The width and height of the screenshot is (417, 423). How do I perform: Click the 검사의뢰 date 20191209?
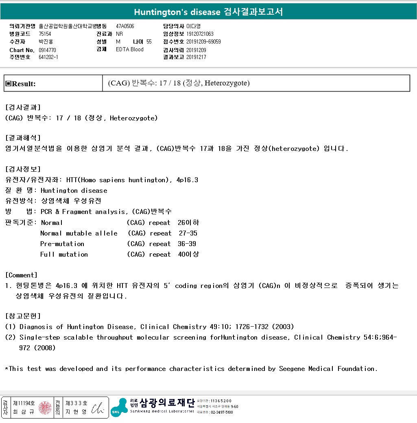(196, 50)
